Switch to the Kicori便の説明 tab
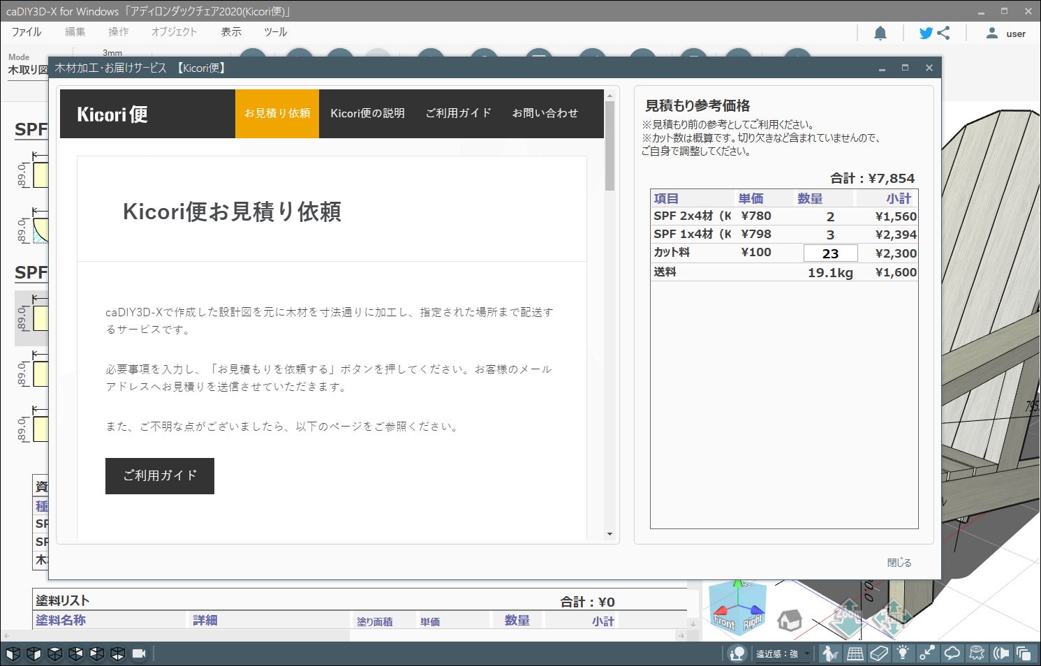1041x666 pixels. (x=367, y=113)
